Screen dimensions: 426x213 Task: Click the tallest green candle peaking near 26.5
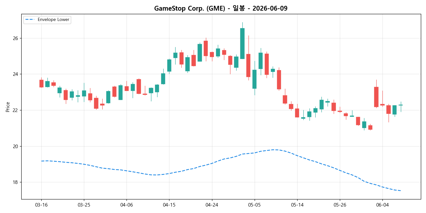242,44
